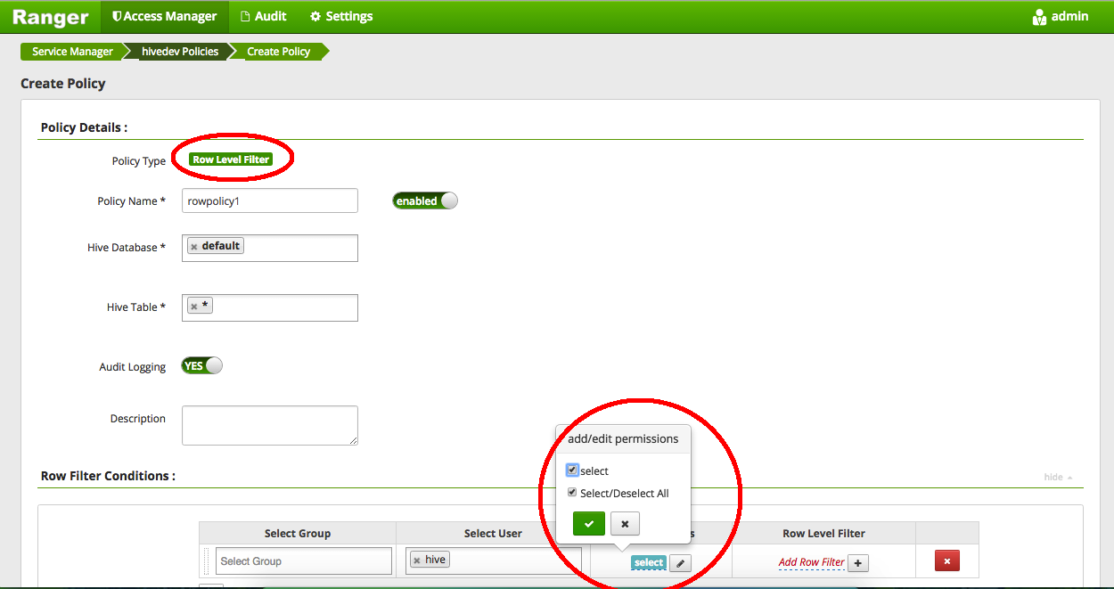This screenshot has width=1114, height=589.
Task: Open the Access Manager menu
Action: (x=164, y=16)
